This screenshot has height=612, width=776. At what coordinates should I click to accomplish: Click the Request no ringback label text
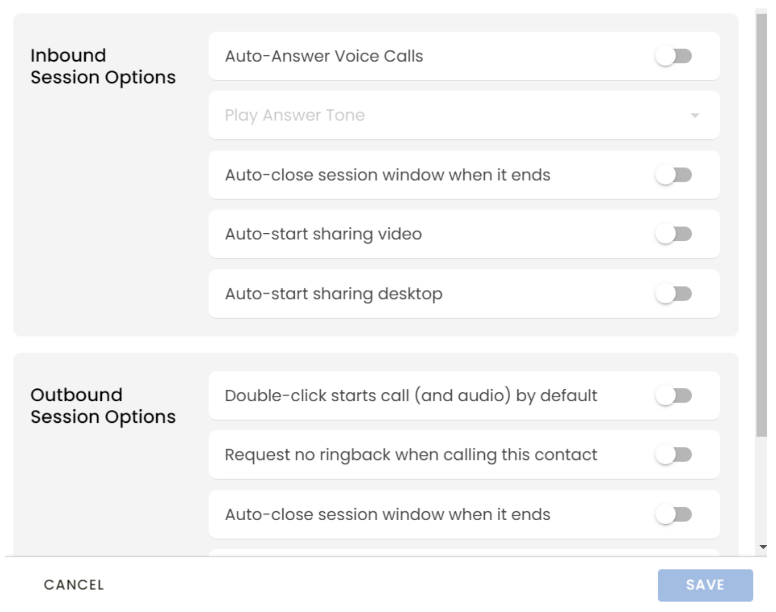coord(411,455)
